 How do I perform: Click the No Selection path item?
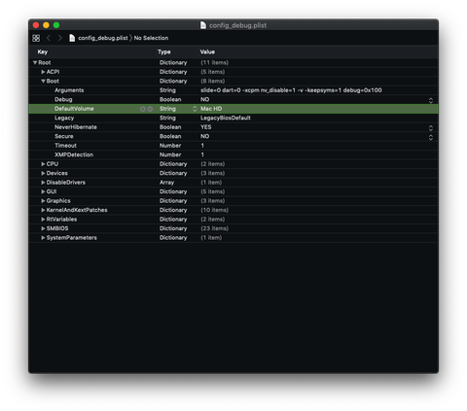[151, 38]
